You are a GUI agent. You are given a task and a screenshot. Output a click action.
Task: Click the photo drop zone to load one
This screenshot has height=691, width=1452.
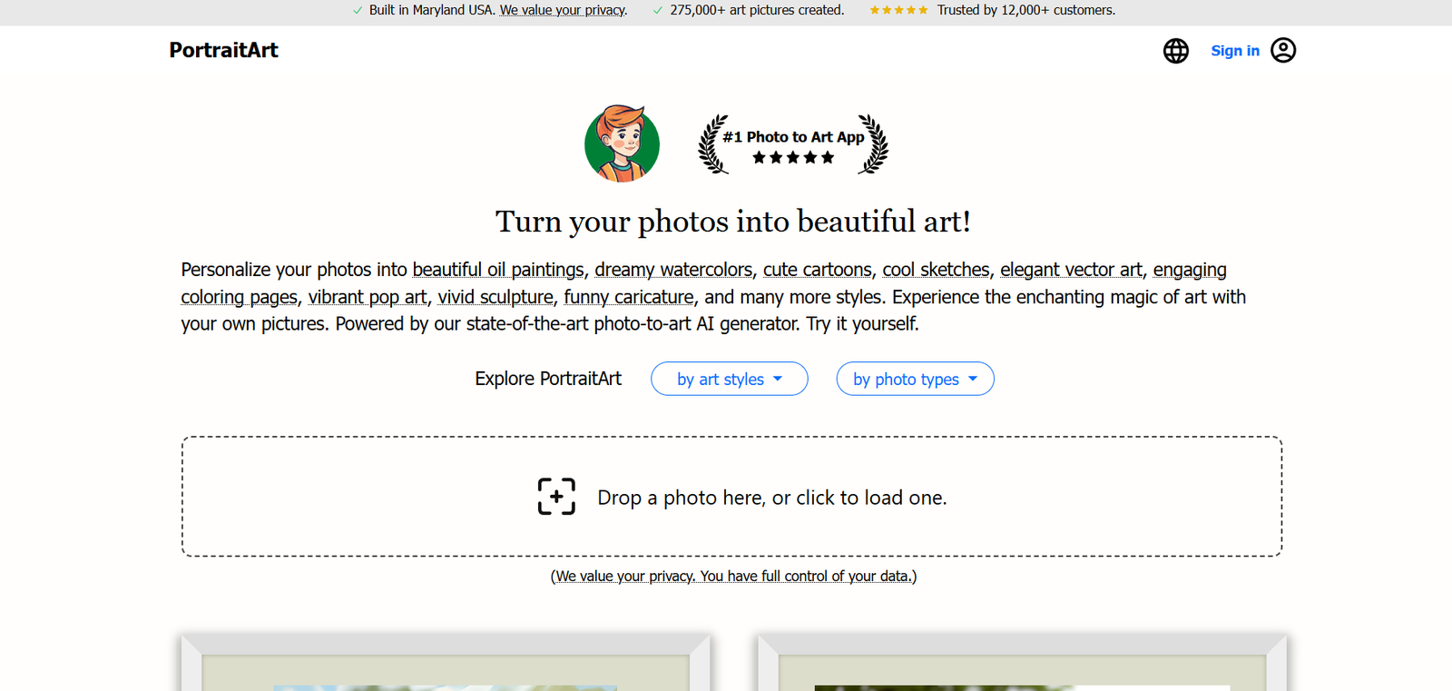point(731,497)
